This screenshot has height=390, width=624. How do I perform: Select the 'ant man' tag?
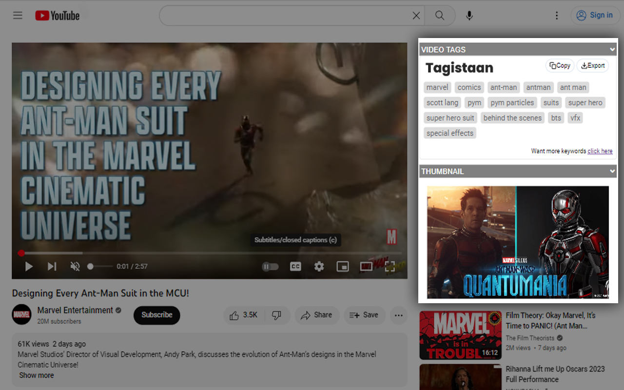573,87
